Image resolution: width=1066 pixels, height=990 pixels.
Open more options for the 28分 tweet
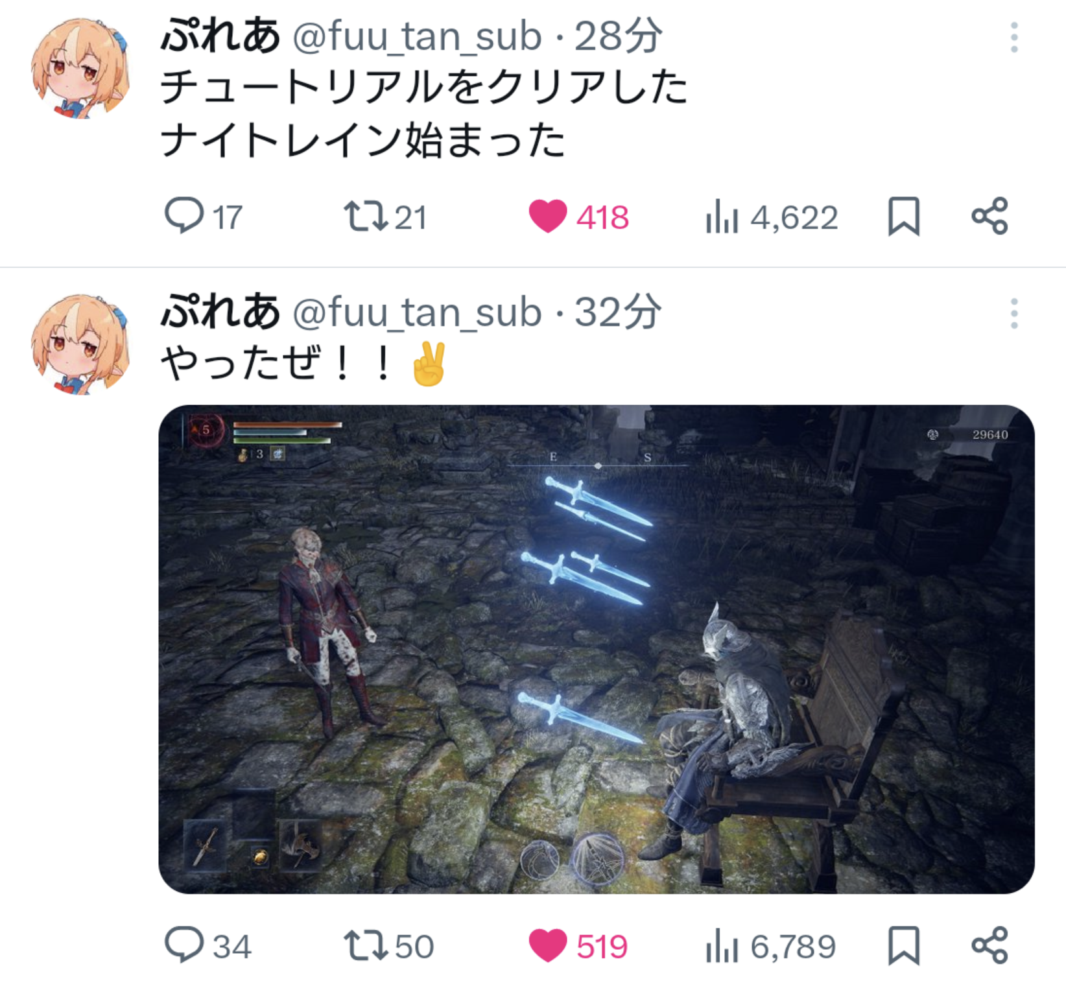(1014, 37)
